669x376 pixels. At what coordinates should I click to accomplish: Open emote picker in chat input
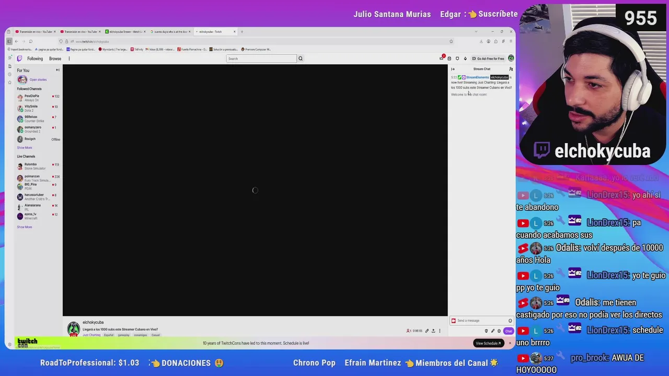pyautogui.click(x=510, y=321)
